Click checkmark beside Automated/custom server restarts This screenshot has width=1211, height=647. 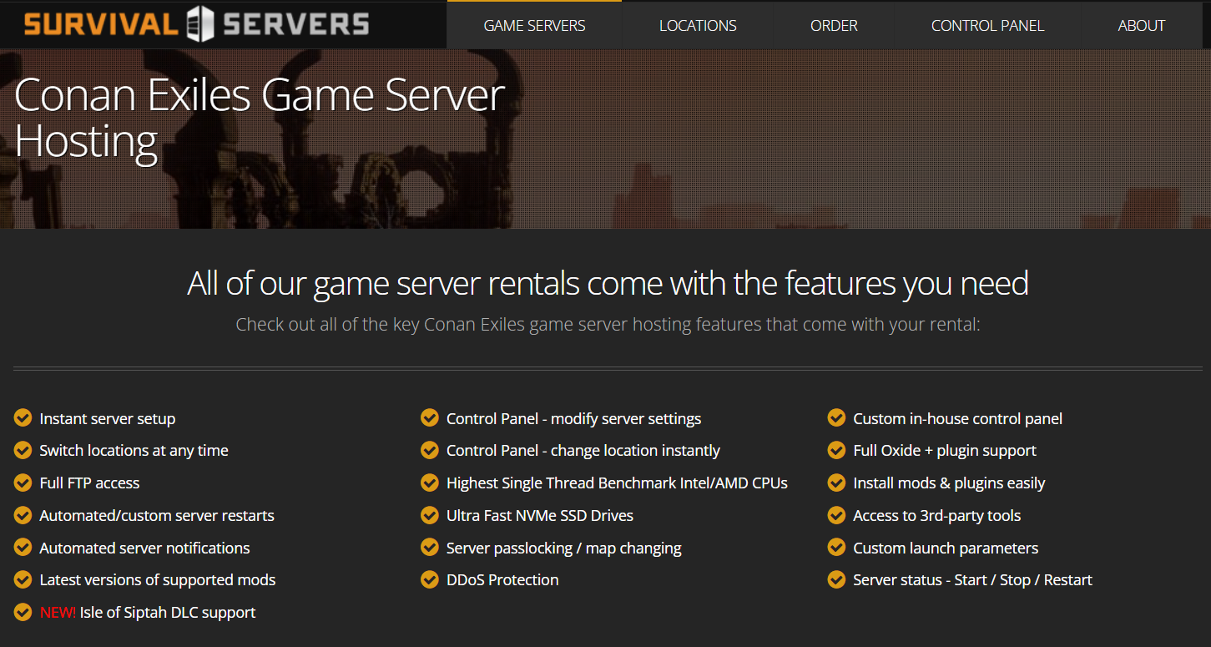point(23,515)
